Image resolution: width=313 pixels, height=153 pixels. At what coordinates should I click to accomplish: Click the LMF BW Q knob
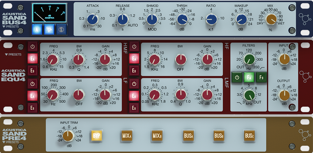coord(181,95)
